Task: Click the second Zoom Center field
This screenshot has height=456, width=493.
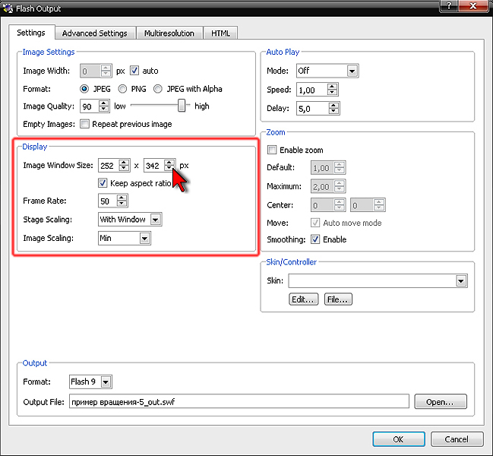Action: pos(362,205)
